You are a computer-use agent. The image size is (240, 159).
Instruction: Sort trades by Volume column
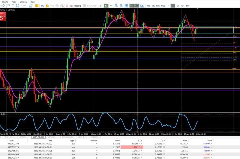tap(94, 141)
